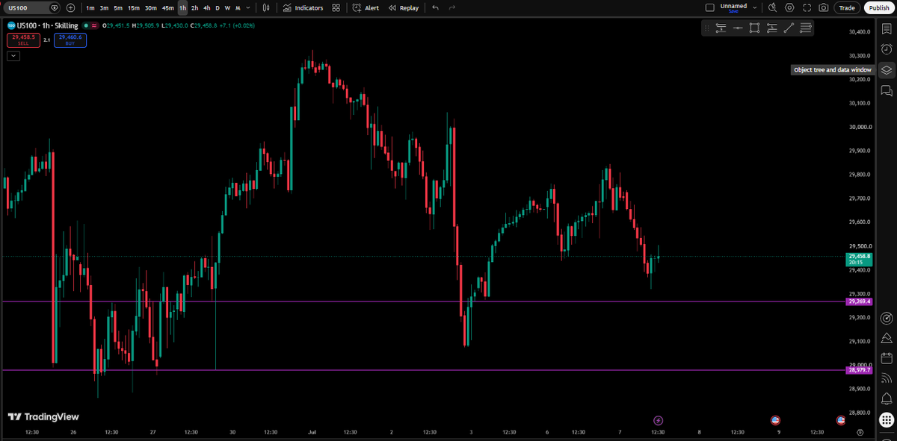Select the first line tool in the favorites toolbar

click(721, 28)
